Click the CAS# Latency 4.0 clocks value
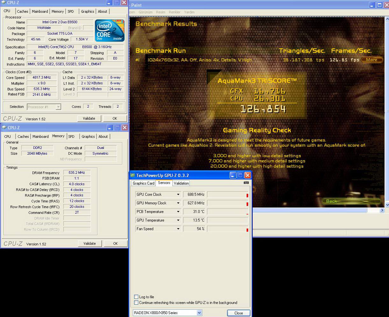389x317 pixels. click(77, 184)
